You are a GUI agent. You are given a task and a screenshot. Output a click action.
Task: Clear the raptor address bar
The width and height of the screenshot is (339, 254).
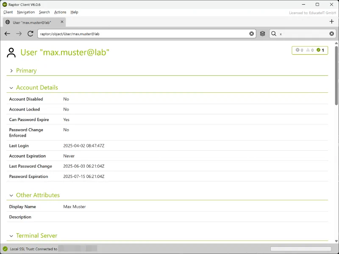251,34
